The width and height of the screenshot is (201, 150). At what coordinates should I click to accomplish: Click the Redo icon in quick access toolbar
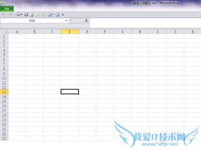pyautogui.click(x=11, y=14)
